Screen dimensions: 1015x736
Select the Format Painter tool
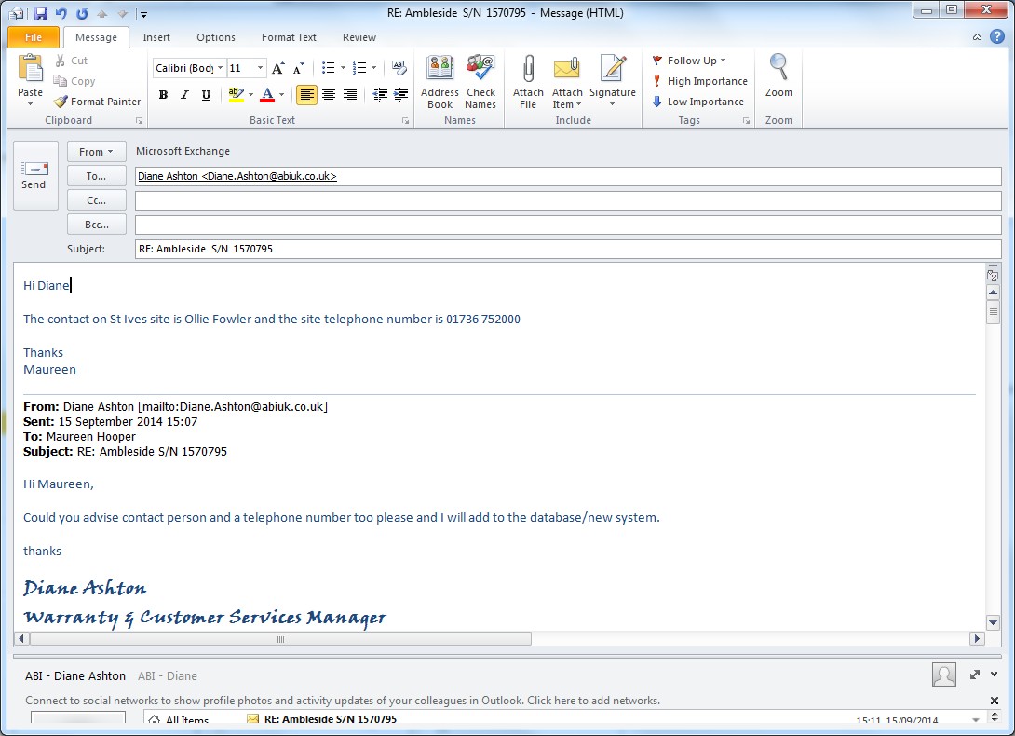point(98,102)
